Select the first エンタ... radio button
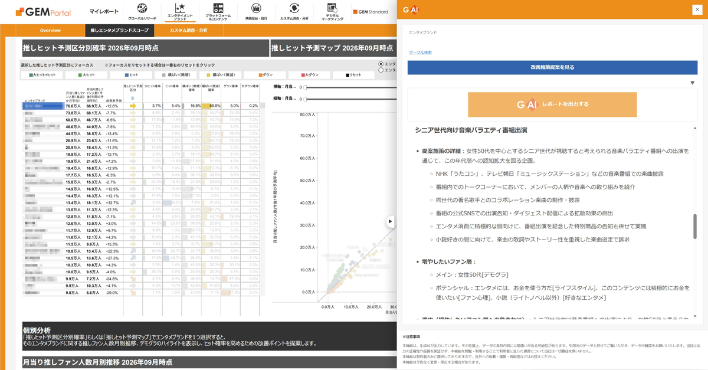 tap(381, 64)
